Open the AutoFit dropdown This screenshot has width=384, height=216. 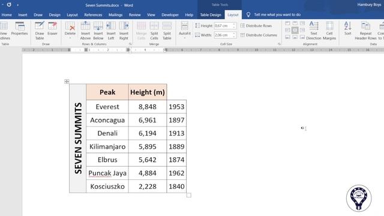click(x=185, y=31)
